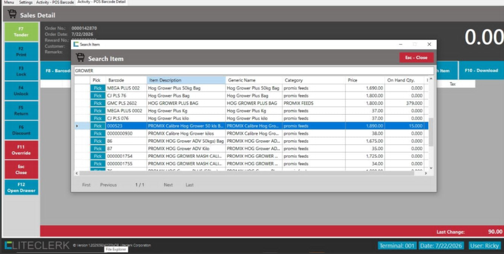Switch to Activity - POS Barcode tab

(x=55, y=2)
